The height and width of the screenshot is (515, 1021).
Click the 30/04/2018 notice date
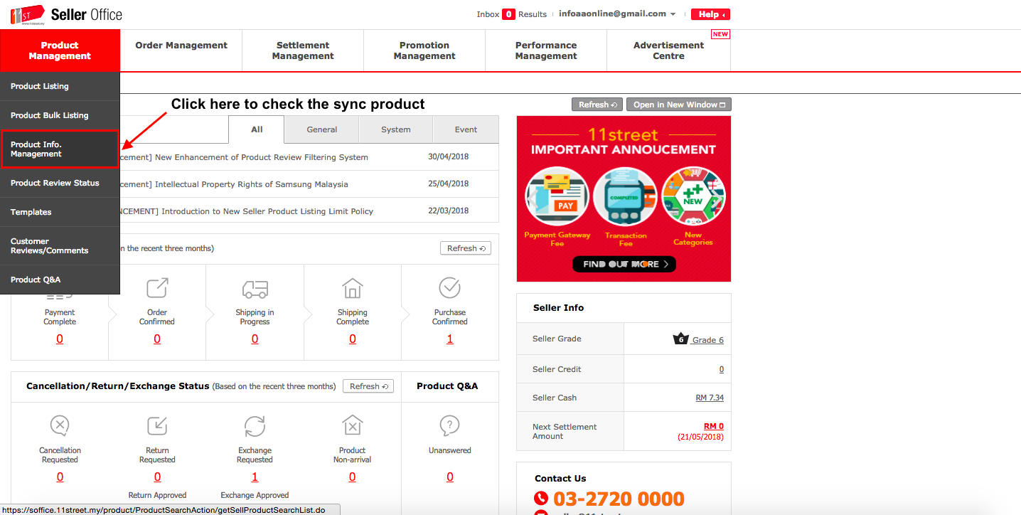click(449, 156)
